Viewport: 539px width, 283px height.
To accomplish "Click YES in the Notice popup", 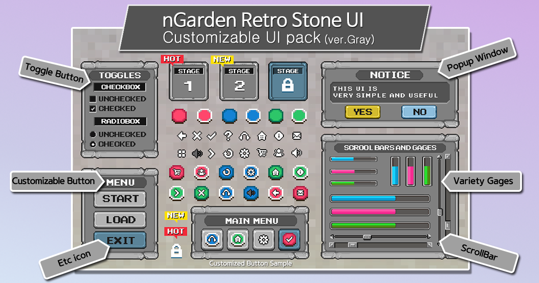I will point(362,112).
